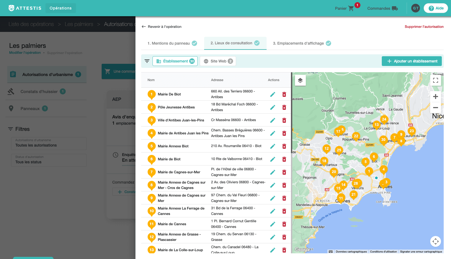451x259 pixels.
Task: Click Attestis logo
Action: [25, 8]
